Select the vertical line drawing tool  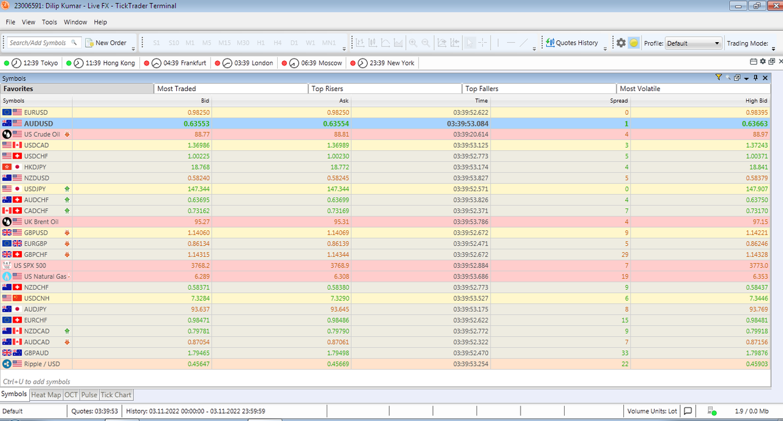click(498, 43)
